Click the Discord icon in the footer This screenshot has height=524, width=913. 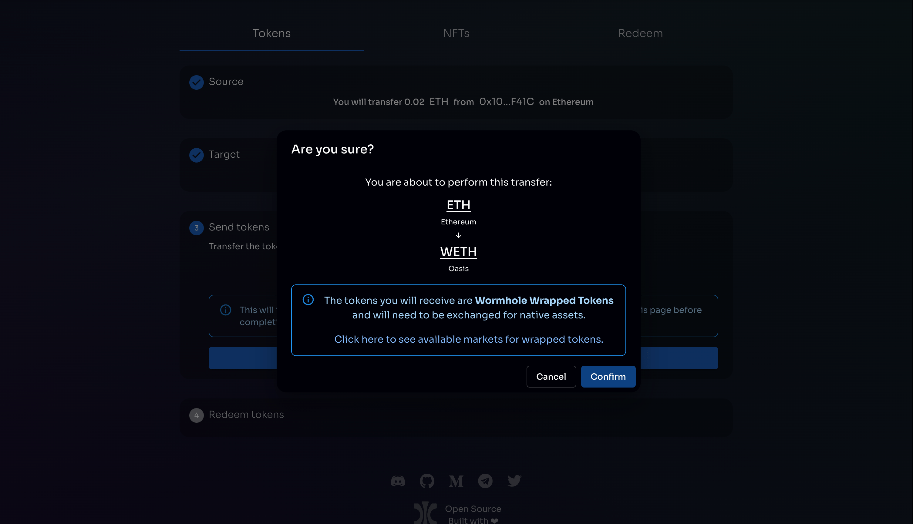point(398,481)
